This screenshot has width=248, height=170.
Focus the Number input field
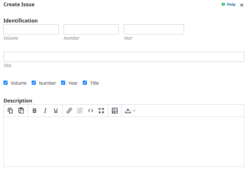[x=91, y=29]
